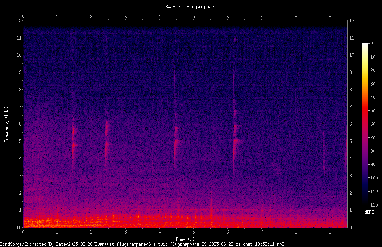Click '2' on the top time axis

coord(91,16)
